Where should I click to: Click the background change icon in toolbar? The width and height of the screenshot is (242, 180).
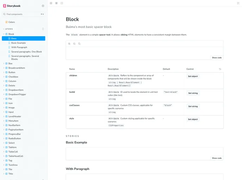pyautogui.click(x=51, y=3)
